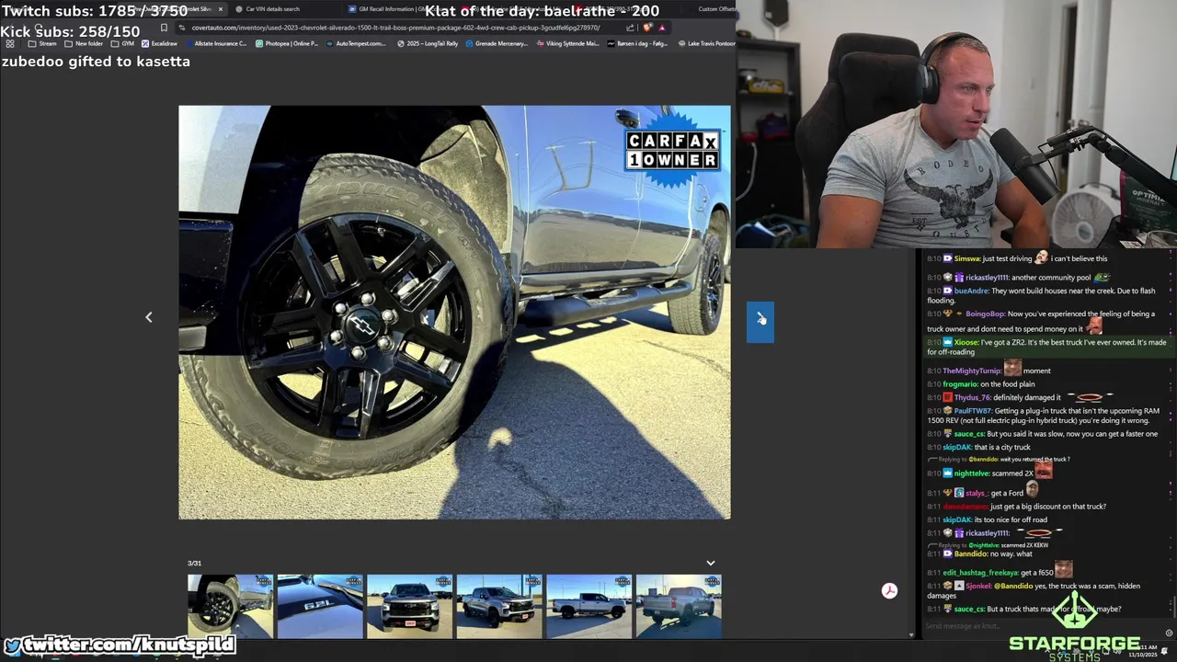Open the Lake Travis Pontoon bookmark
The image size is (1177, 662).
(x=705, y=43)
